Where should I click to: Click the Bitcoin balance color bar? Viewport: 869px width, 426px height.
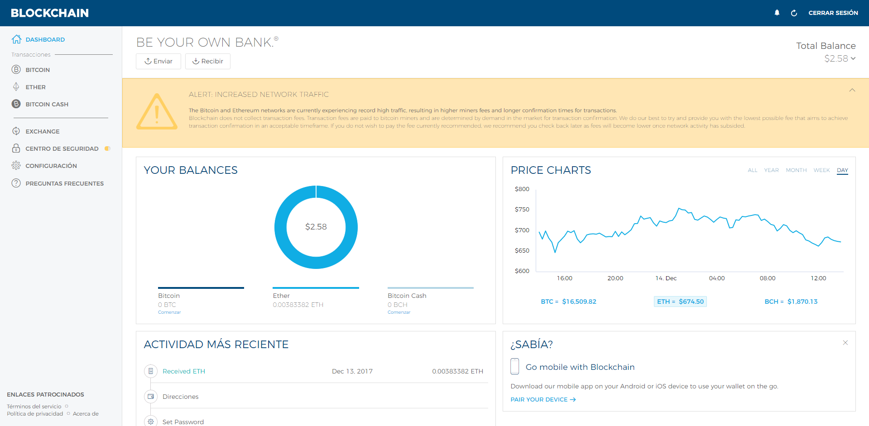tap(201, 287)
